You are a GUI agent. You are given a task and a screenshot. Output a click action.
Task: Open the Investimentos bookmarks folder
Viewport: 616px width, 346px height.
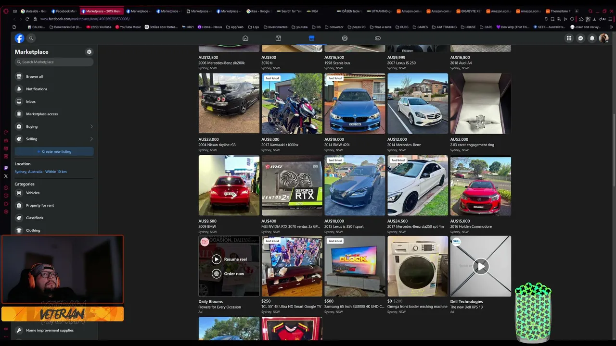coord(275,27)
